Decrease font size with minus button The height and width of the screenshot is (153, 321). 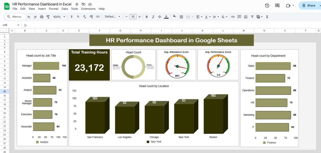(126, 17)
